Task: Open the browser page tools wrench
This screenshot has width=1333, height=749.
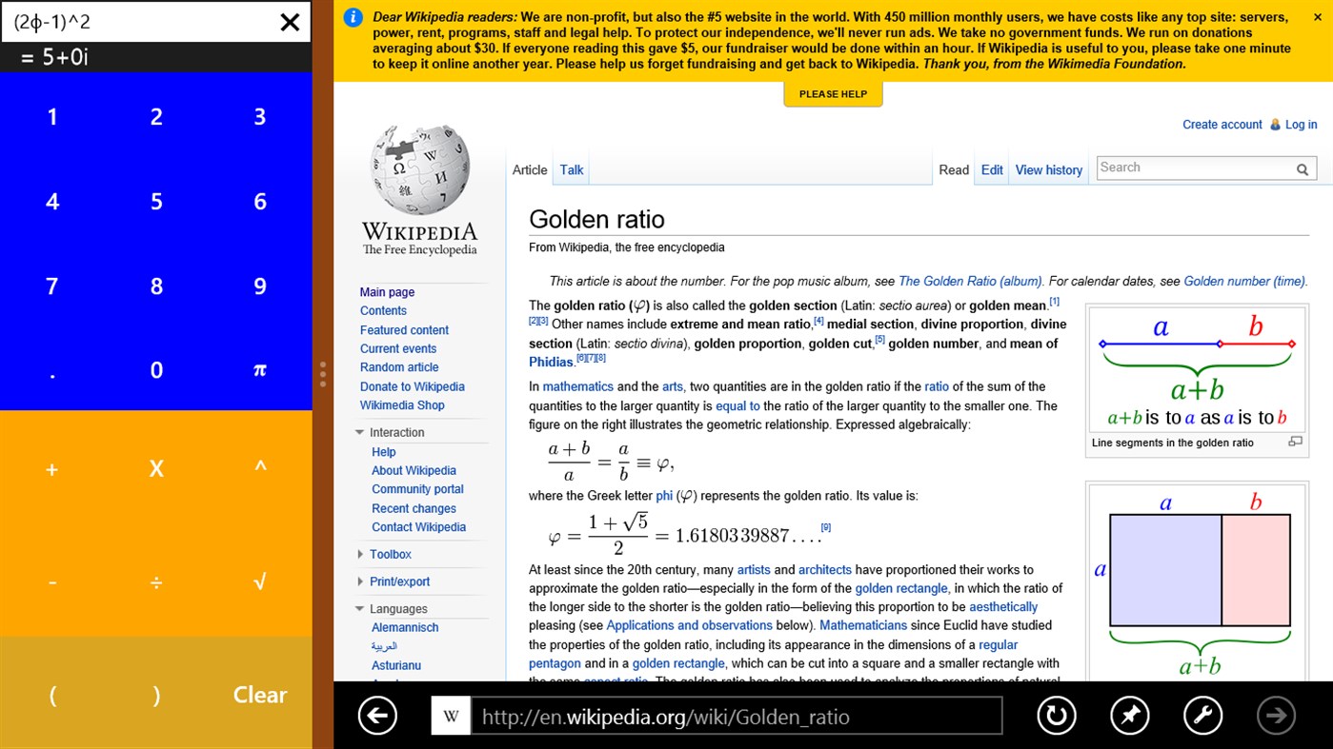Action: click(x=1202, y=715)
